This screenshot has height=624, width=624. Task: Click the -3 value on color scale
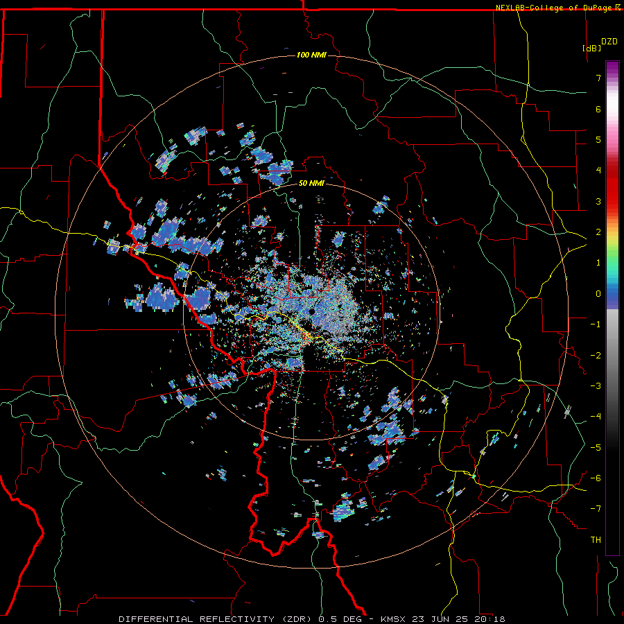tap(596, 386)
